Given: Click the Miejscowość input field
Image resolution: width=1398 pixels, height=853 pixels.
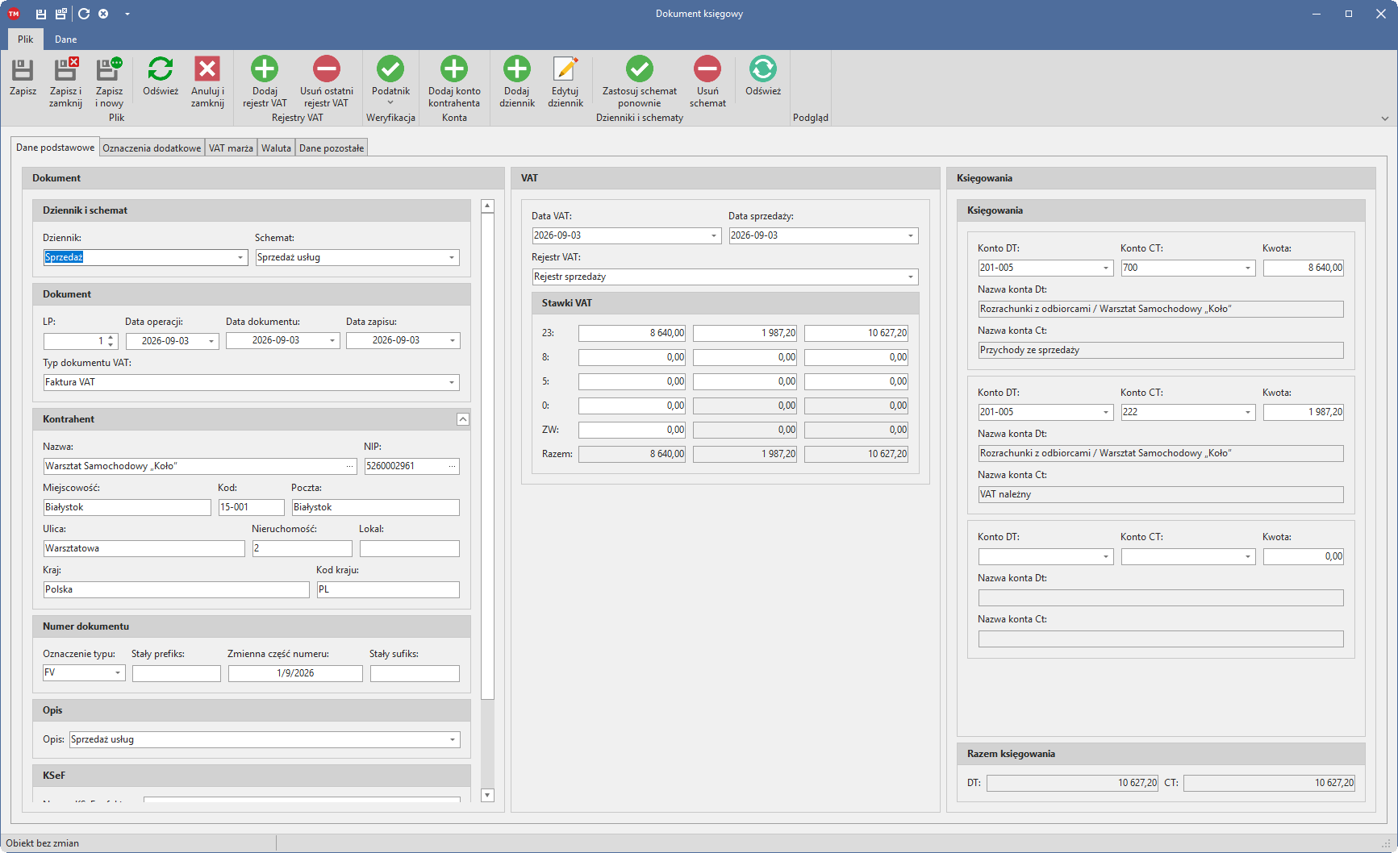Looking at the screenshot, I should pos(127,507).
